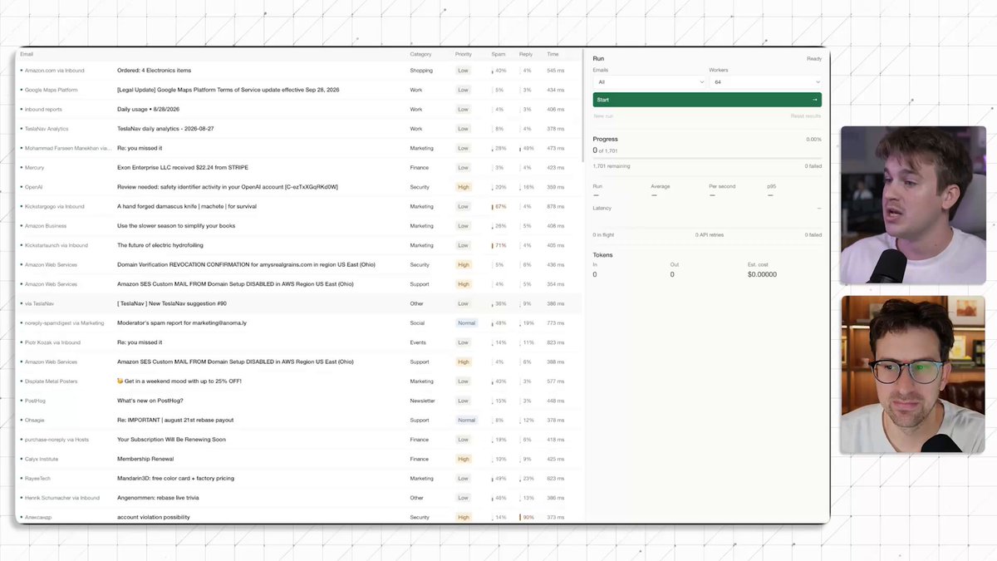Open the Membership Renewal email from Calyx

pyautogui.click(x=145, y=459)
